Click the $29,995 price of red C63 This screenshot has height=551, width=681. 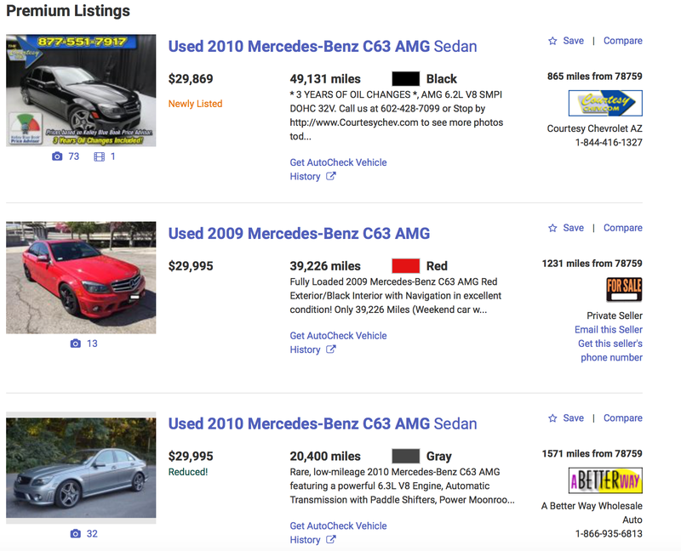191,266
